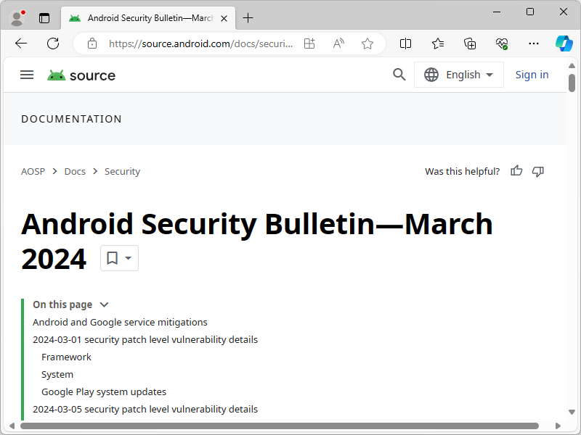
Task: Open Read aloud in the browser toolbar
Action: tap(338, 43)
